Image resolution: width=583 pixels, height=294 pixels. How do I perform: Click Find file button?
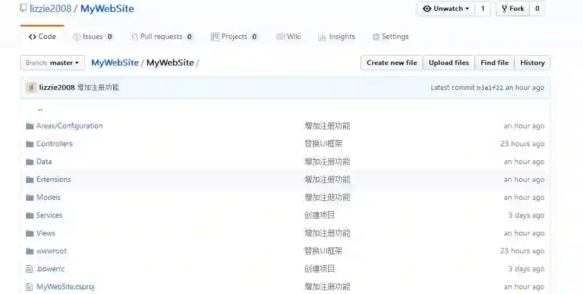495,63
